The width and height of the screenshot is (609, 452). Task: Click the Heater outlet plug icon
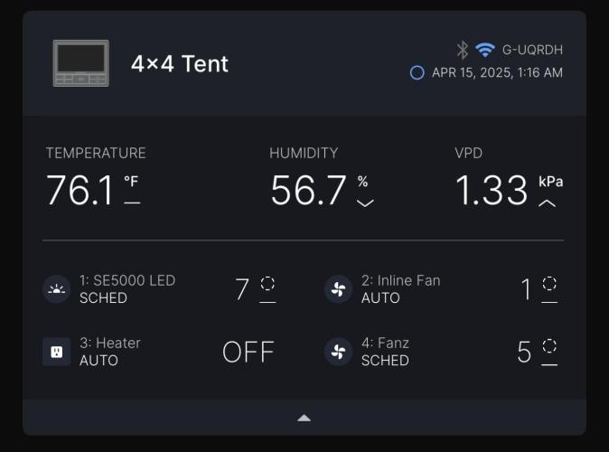click(x=56, y=352)
